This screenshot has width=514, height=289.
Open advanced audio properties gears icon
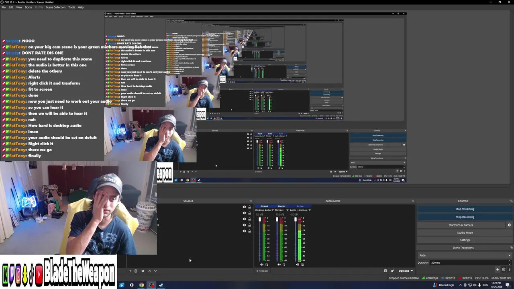392,271
